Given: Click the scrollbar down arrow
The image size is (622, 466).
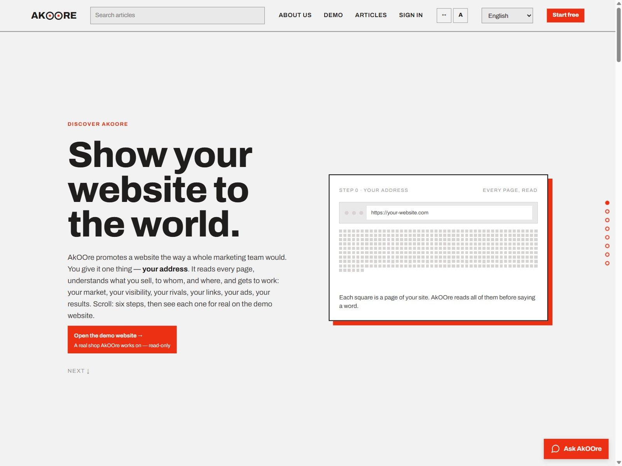Looking at the screenshot, I should coord(619,463).
